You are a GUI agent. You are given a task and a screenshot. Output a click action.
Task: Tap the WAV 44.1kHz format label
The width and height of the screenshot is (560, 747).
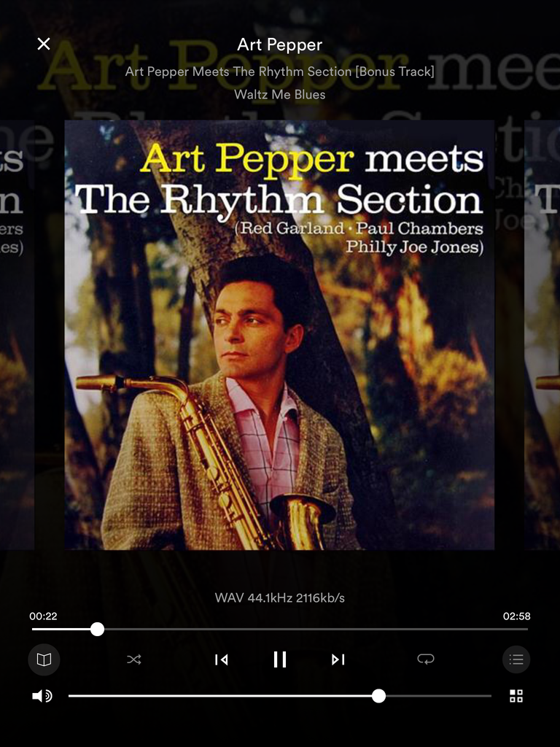click(x=280, y=598)
